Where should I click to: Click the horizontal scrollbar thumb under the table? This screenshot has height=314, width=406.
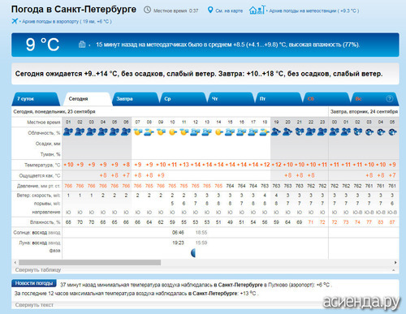point(89,262)
